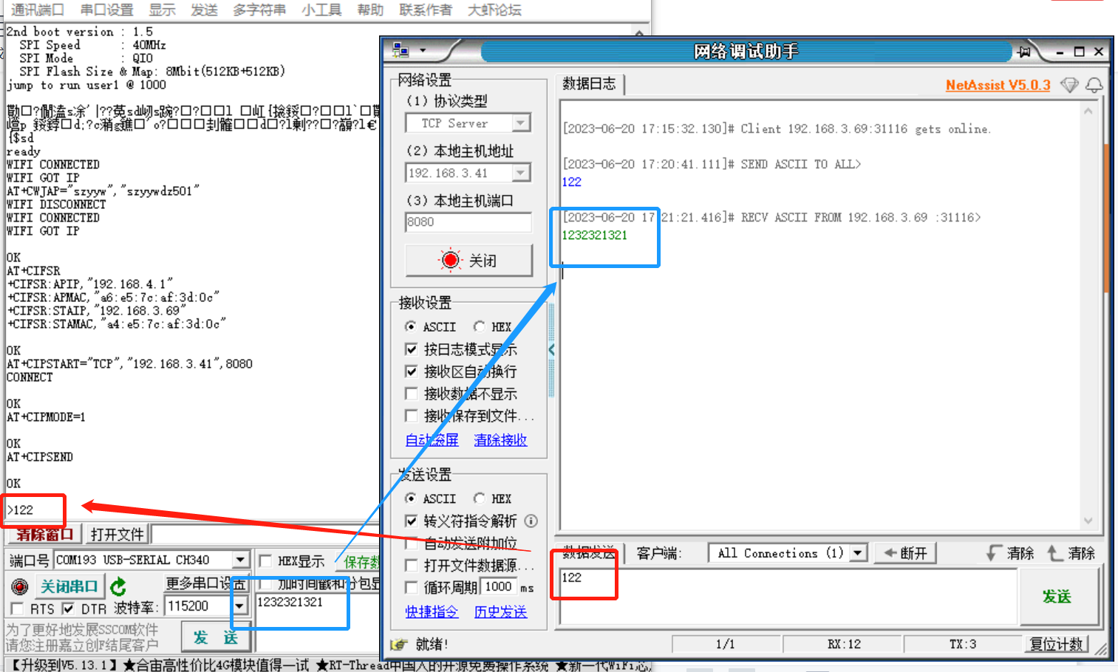Open the COM193 port number dropdown
The height and width of the screenshot is (672, 1118).
(240, 560)
